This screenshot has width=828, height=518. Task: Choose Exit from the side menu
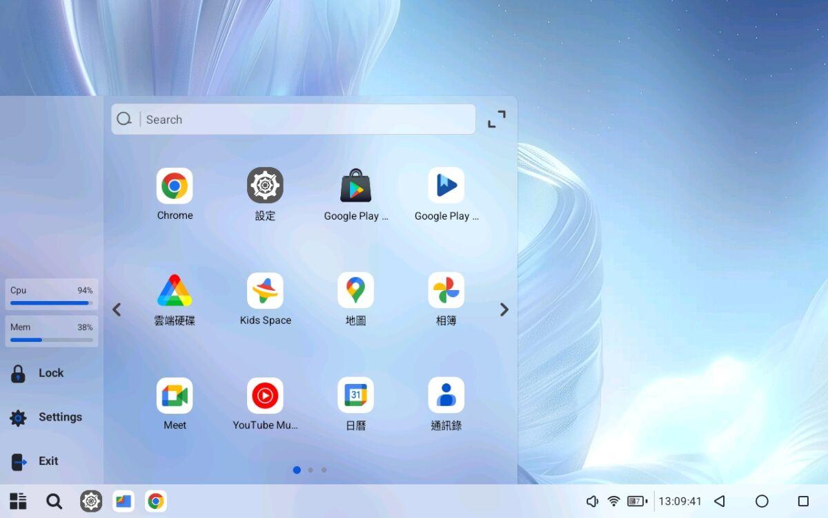[48, 461]
